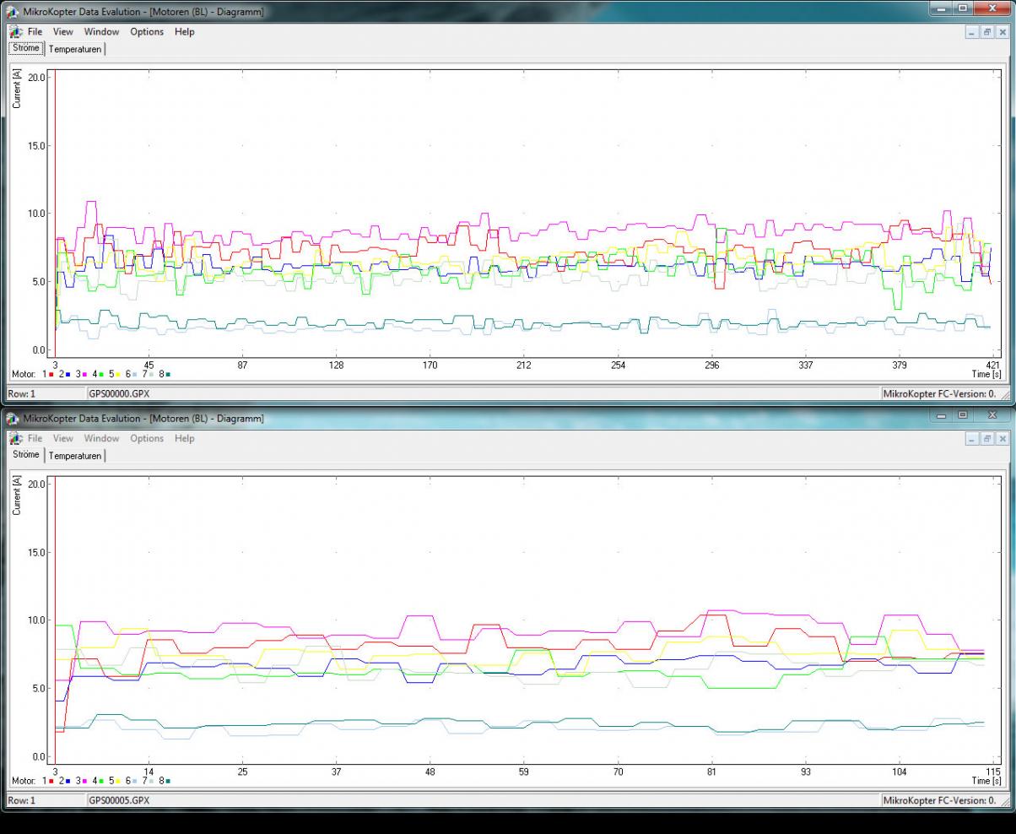Click the resize grip of the upper window
This screenshot has height=834, width=1016.
[1006, 395]
